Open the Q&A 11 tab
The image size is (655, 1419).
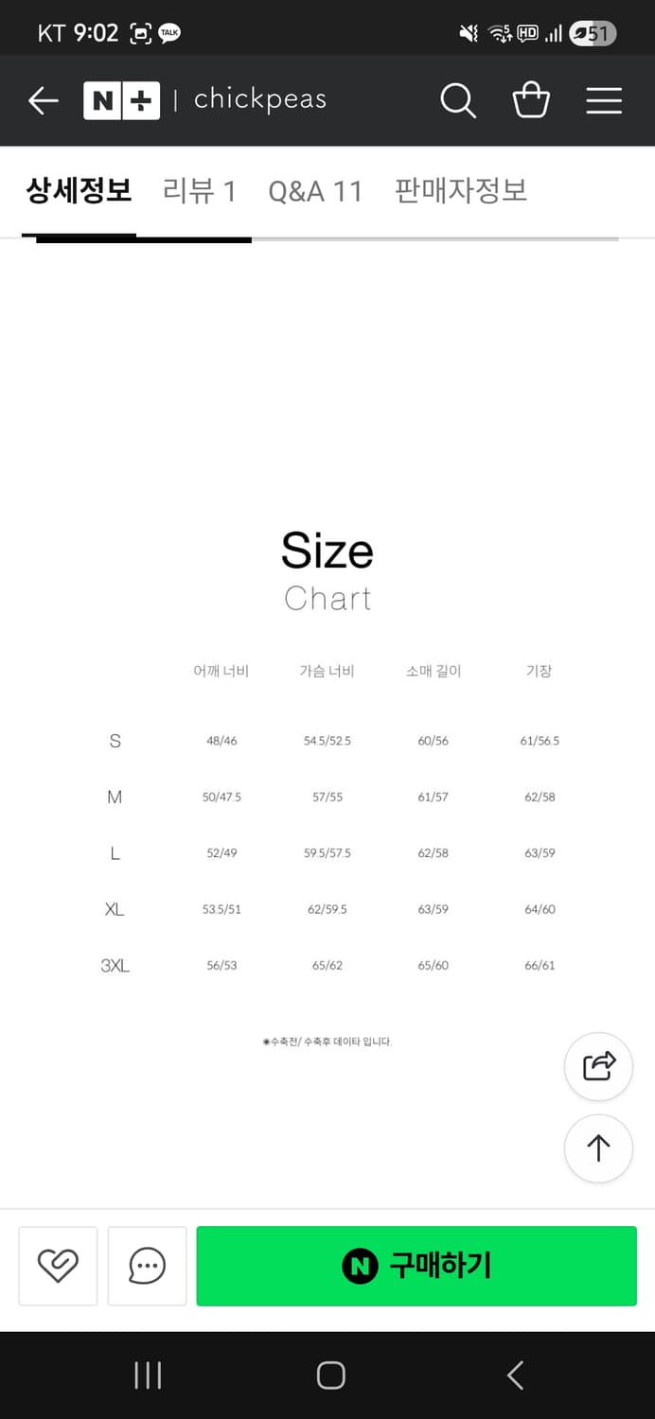[x=315, y=191]
